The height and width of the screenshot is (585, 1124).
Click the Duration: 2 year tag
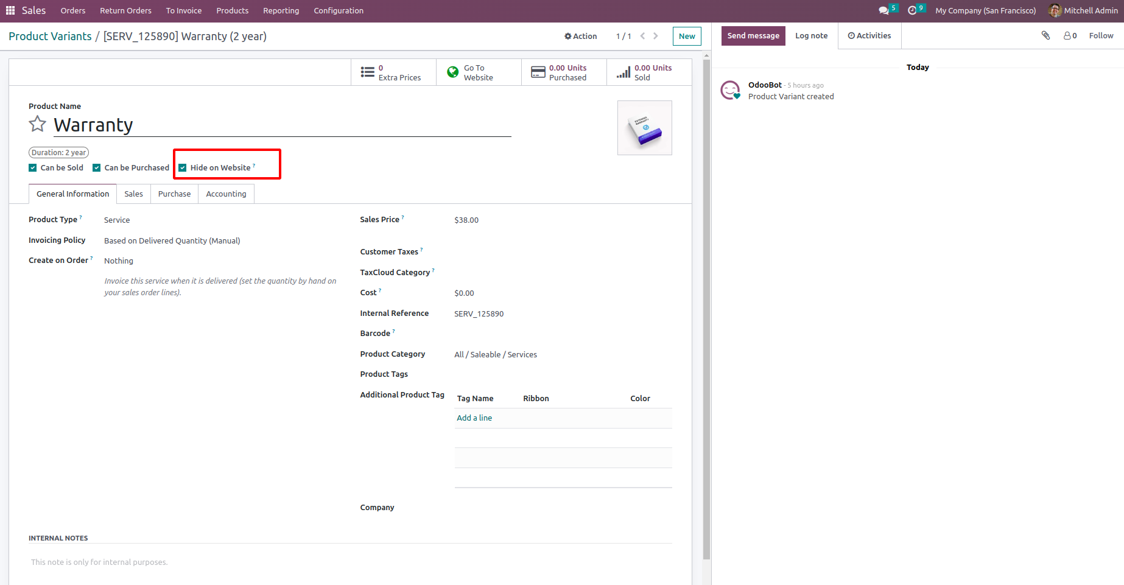pyautogui.click(x=59, y=153)
